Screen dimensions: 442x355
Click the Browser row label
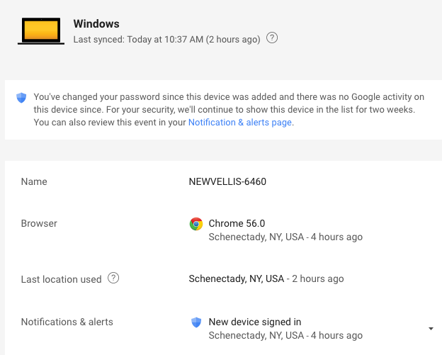pos(39,223)
